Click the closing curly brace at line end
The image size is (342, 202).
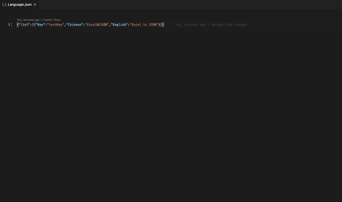point(163,25)
